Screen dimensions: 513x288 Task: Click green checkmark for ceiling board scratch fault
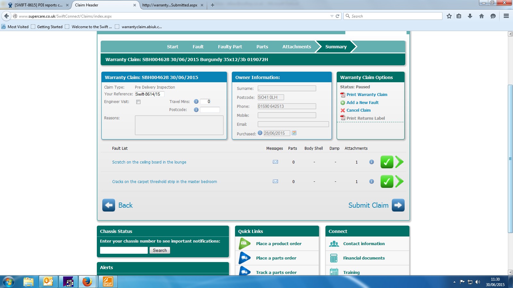pos(387,162)
